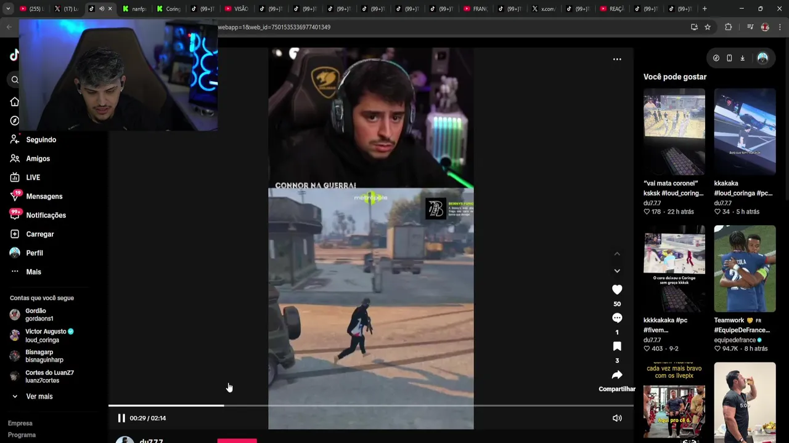Viewport: 789px width, 443px height.
Task: Click the sidebar search magnifier icon
Action: tap(15, 79)
